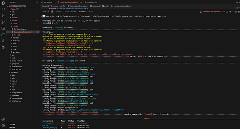
Task: Click the task error status icon in terminal header
Action: (x=227, y=11)
